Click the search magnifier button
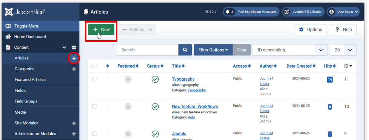The width and height of the screenshot is (369, 140). [x=185, y=50]
